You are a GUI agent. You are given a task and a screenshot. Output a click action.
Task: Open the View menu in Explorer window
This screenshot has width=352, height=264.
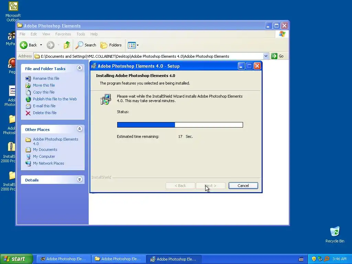pyautogui.click(x=46, y=34)
